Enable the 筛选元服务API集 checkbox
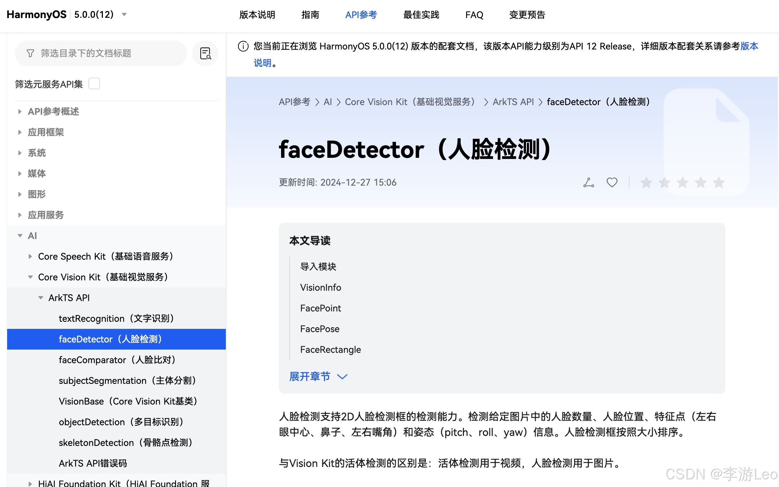This screenshot has width=779, height=487. click(x=94, y=83)
